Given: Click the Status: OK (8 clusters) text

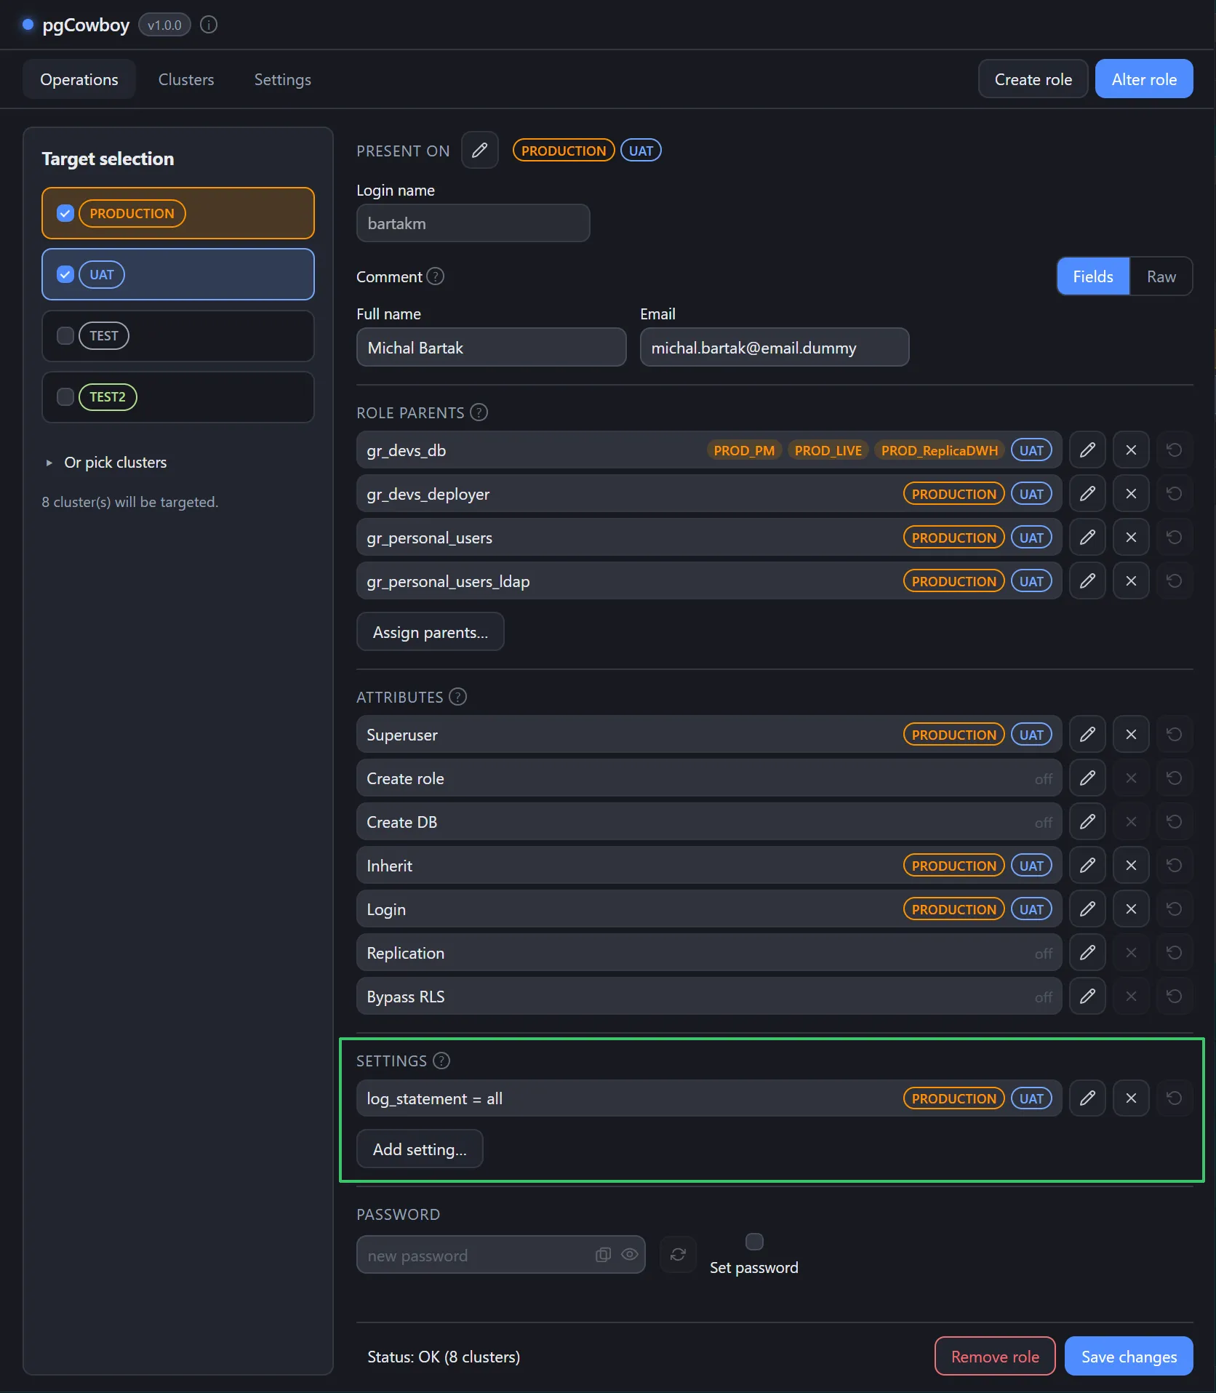Looking at the screenshot, I should point(444,1357).
